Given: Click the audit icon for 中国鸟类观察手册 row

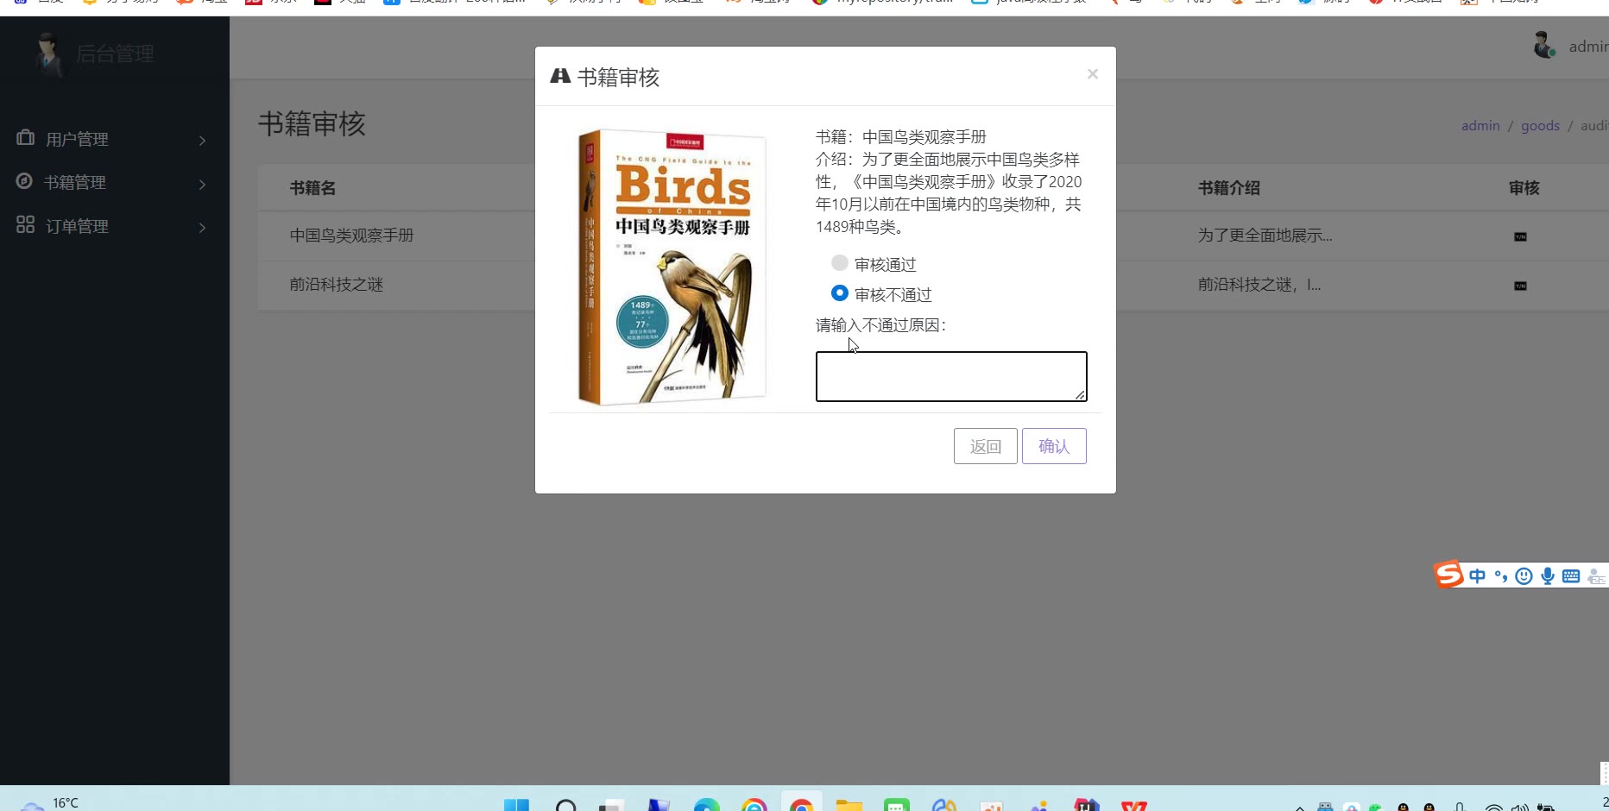Looking at the screenshot, I should [1520, 236].
